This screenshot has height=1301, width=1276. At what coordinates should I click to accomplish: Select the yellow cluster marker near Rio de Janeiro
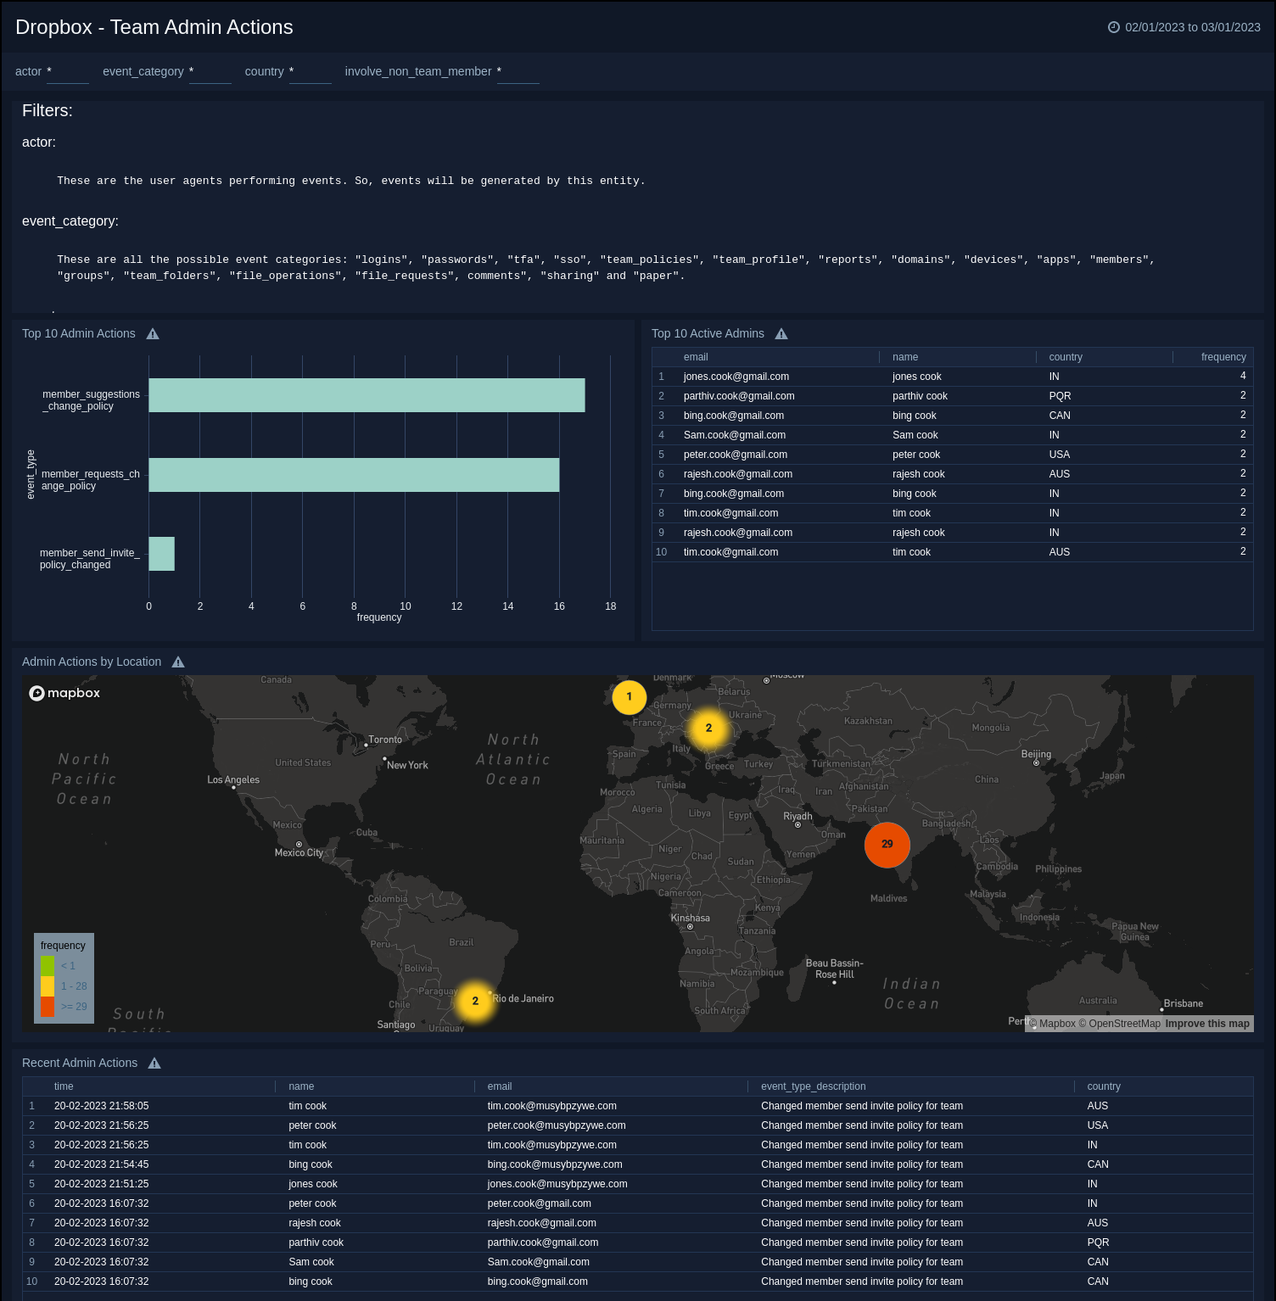[x=474, y=1001]
